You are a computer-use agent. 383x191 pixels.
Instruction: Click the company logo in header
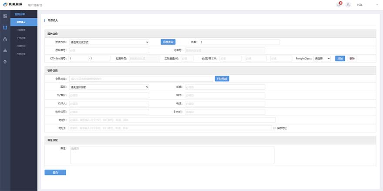click(13, 4)
